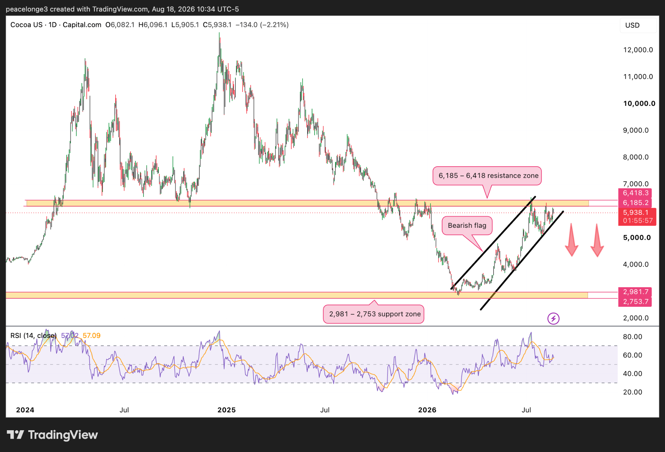665x452 pixels.
Task: Click the 2026 time axis label
Action: click(427, 410)
